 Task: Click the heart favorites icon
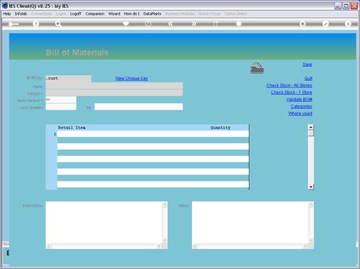tap(126, 23)
